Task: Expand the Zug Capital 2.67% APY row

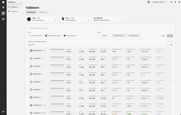Action: click(170, 58)
